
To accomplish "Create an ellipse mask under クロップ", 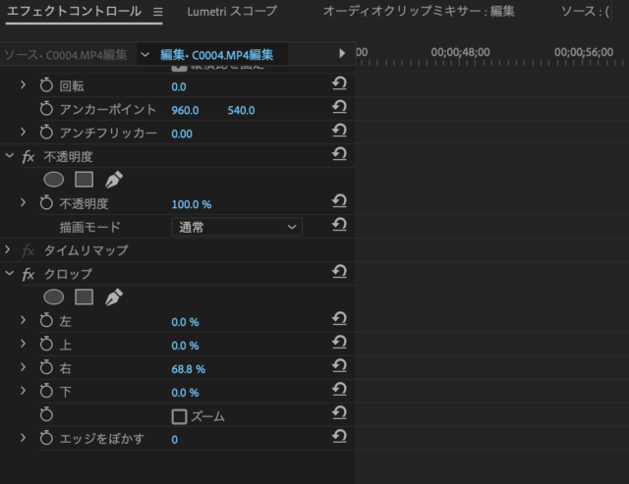I will pos(54,297).
